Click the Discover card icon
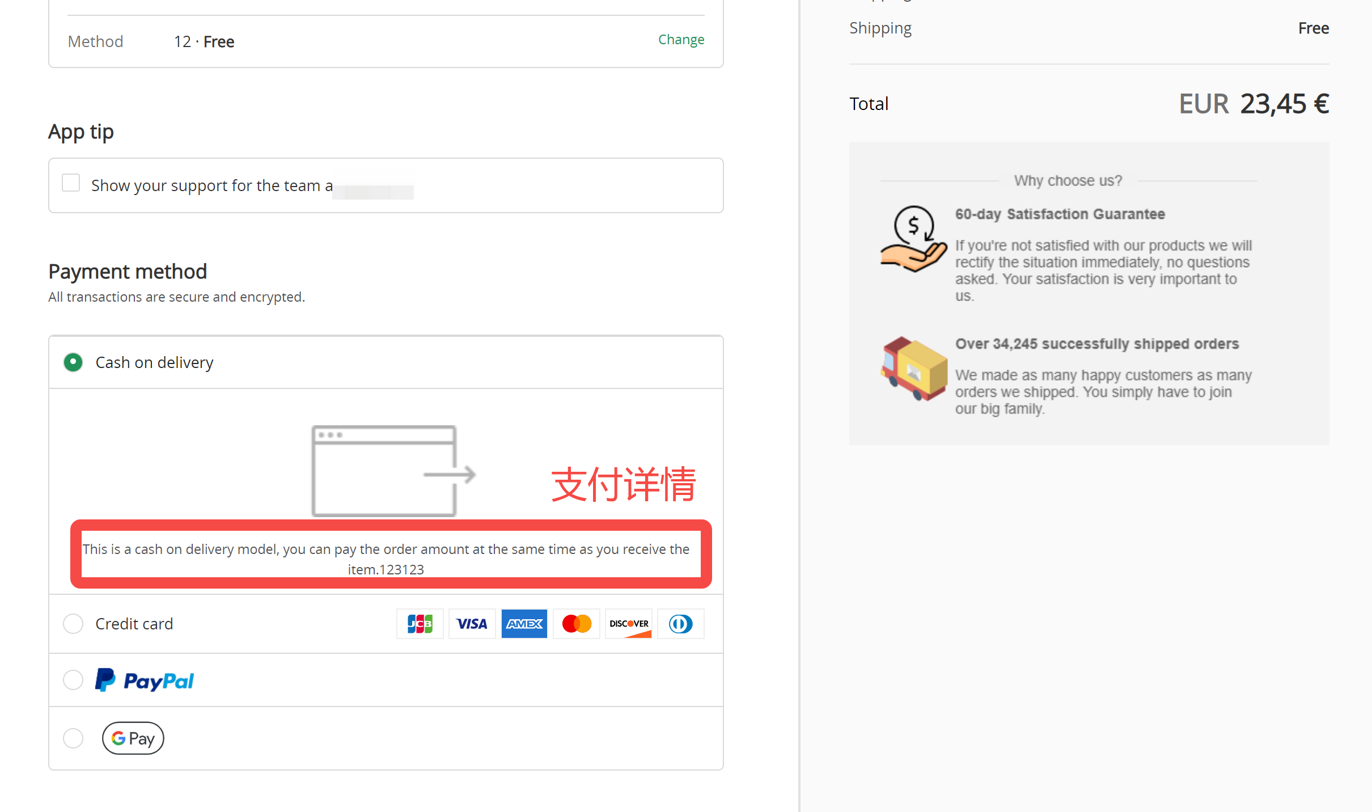 629,624
